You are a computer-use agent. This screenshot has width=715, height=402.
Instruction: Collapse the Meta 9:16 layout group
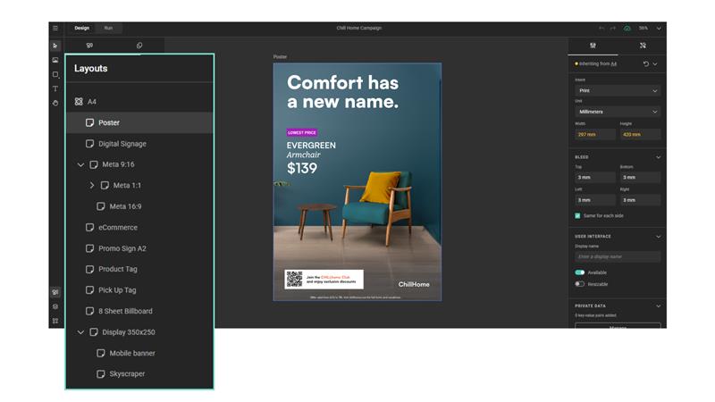pyautogui.click(x=80, y=164)
